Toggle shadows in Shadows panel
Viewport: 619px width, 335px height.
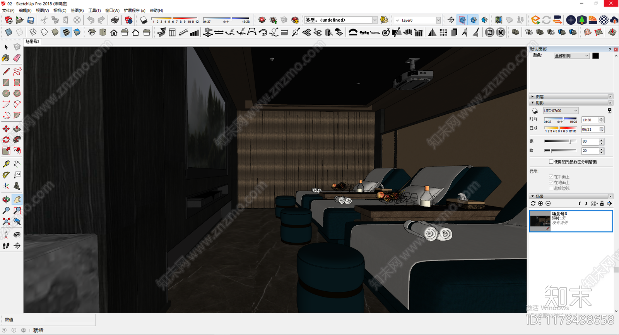click(535, 111)
